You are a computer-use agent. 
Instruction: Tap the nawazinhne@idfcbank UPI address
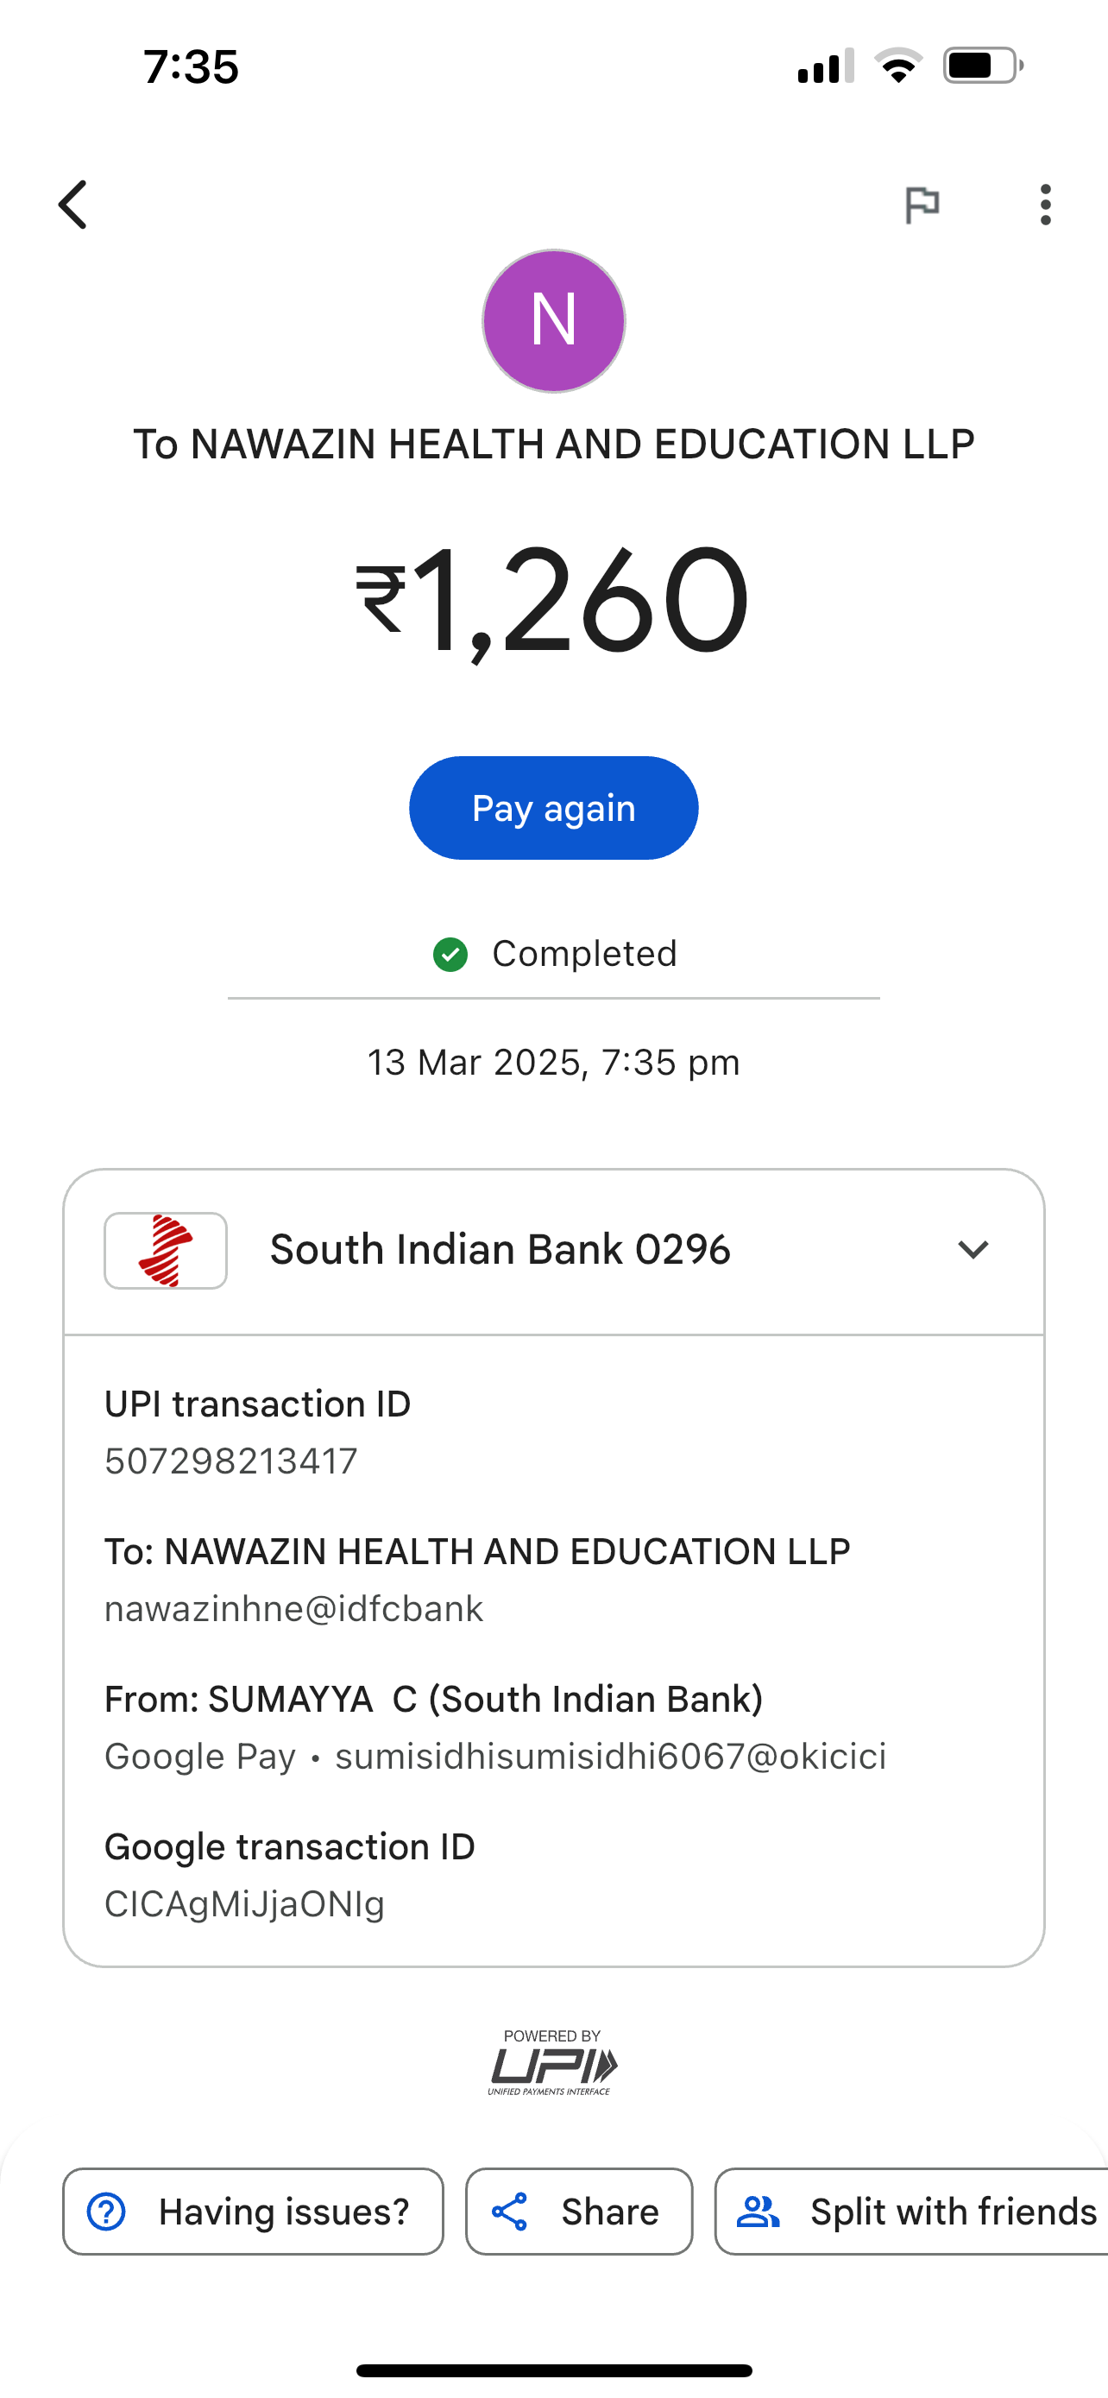point(294,1609)
